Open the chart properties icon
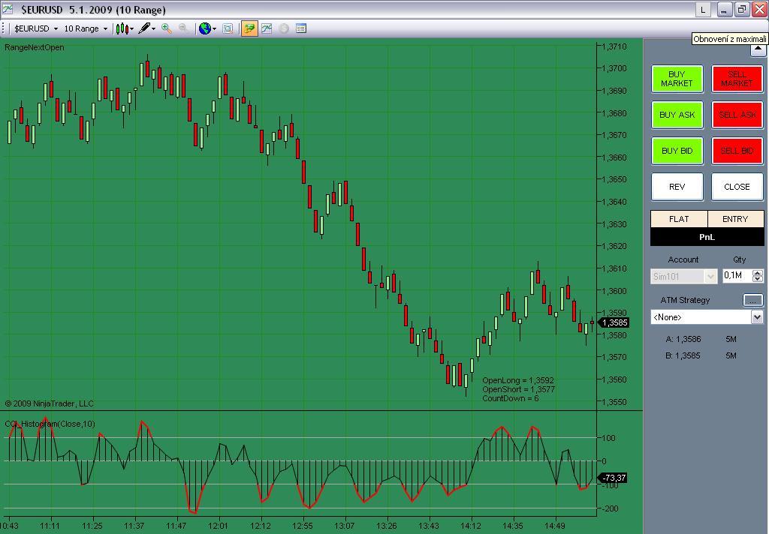 (x=301, y=28)
